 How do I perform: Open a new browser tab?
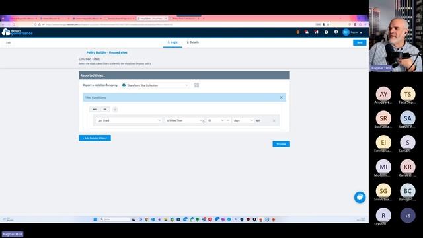(204, 19)
